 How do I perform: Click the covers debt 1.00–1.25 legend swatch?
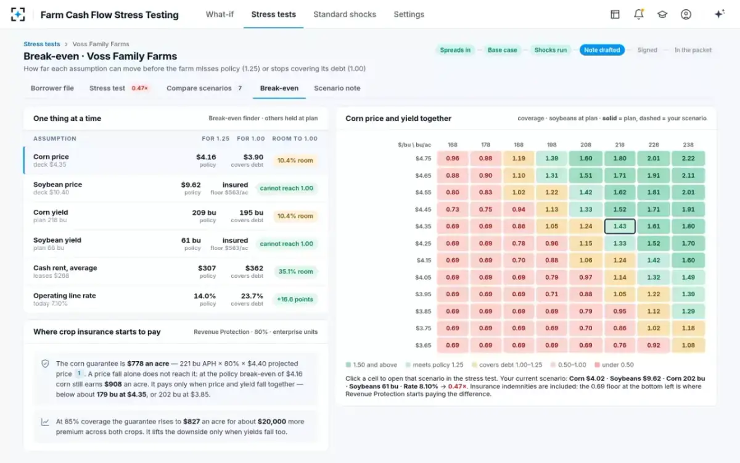(x=474, y=365)
